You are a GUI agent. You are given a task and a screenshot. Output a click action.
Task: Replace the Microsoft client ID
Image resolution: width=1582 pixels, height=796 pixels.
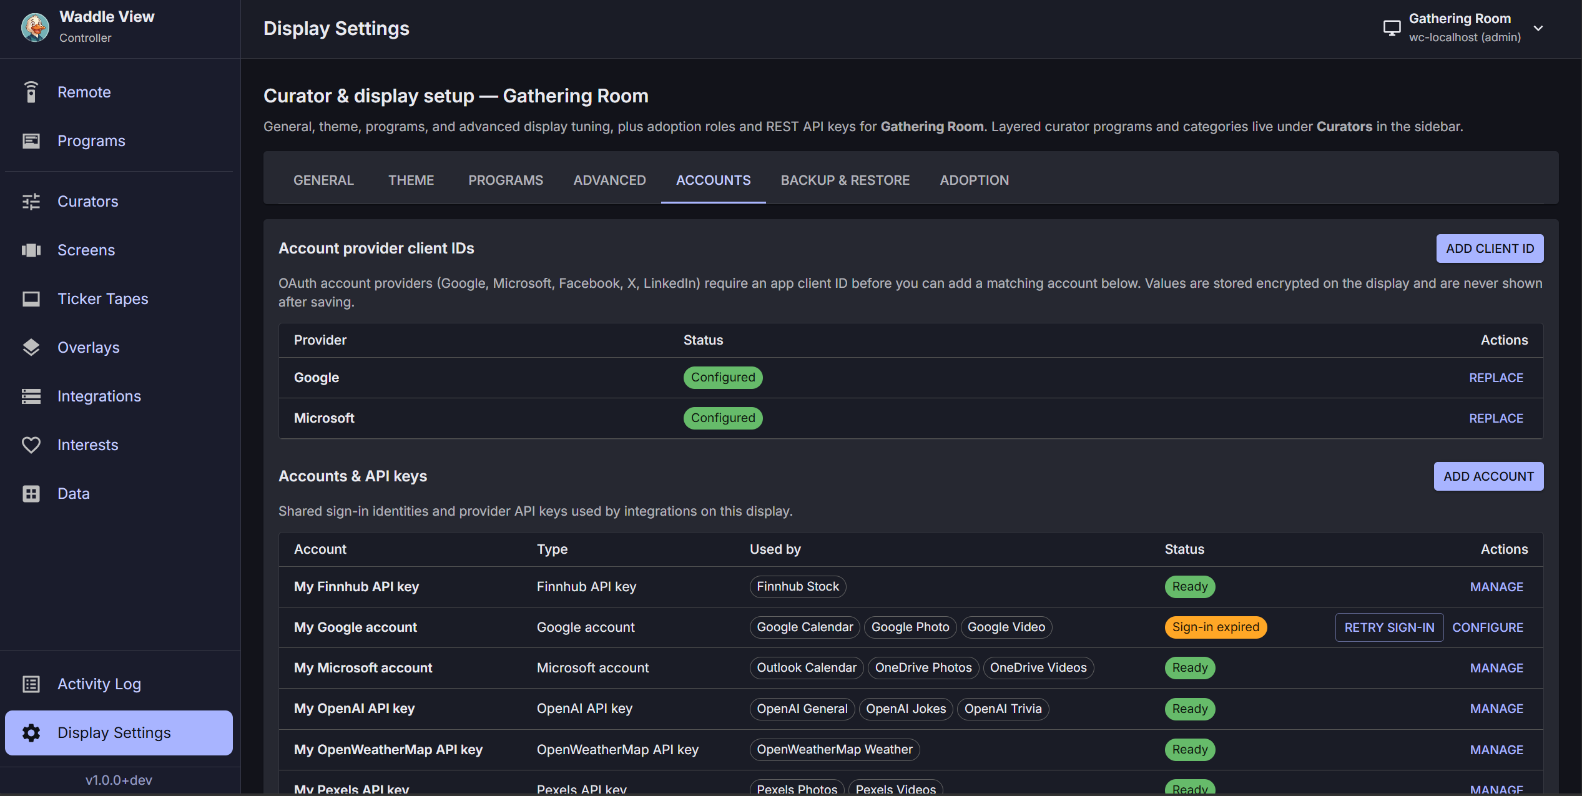point(1496,418)
